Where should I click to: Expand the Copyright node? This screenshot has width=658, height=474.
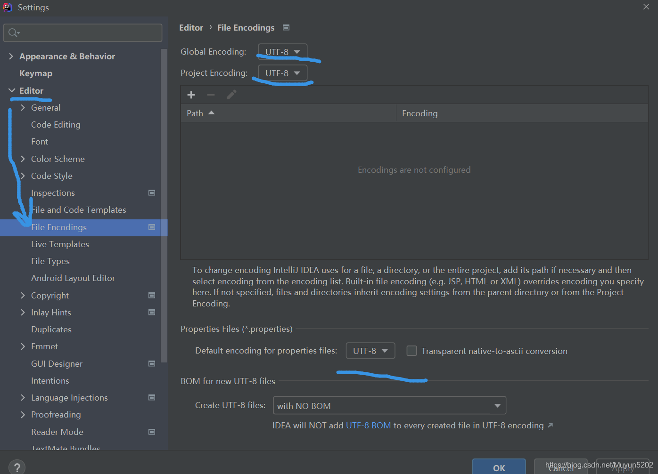click(x=23, y=295)
